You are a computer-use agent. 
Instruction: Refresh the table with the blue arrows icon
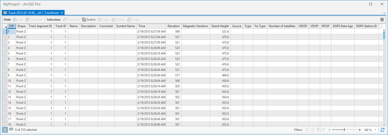383,130
